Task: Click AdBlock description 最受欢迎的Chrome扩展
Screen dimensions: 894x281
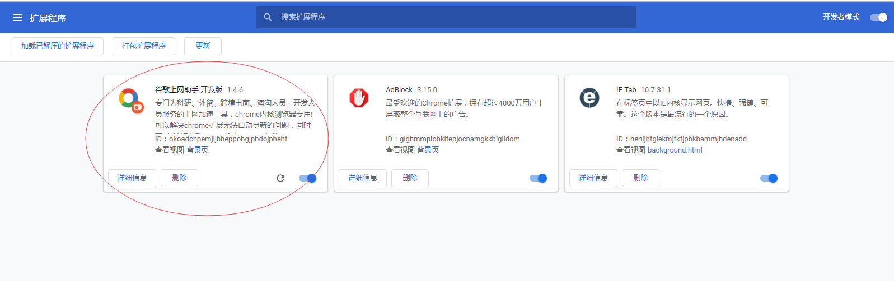Action: click(x=464, y=108)
